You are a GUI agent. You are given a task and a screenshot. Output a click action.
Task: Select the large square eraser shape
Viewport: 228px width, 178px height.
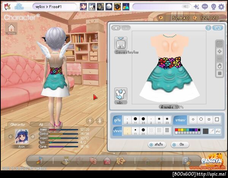pos(217,120)
